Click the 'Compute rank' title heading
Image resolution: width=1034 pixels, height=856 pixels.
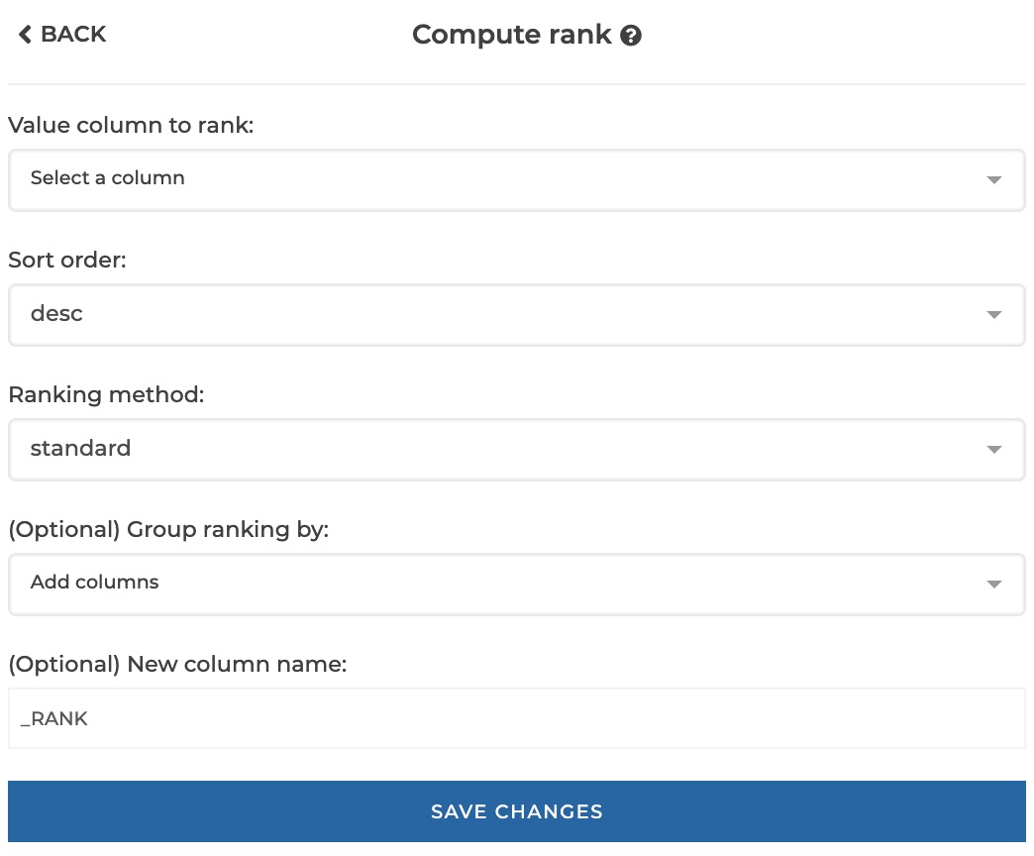(512, 35)
